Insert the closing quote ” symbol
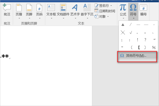This screenshot has height=106, width=159. [x=122, y=47]
